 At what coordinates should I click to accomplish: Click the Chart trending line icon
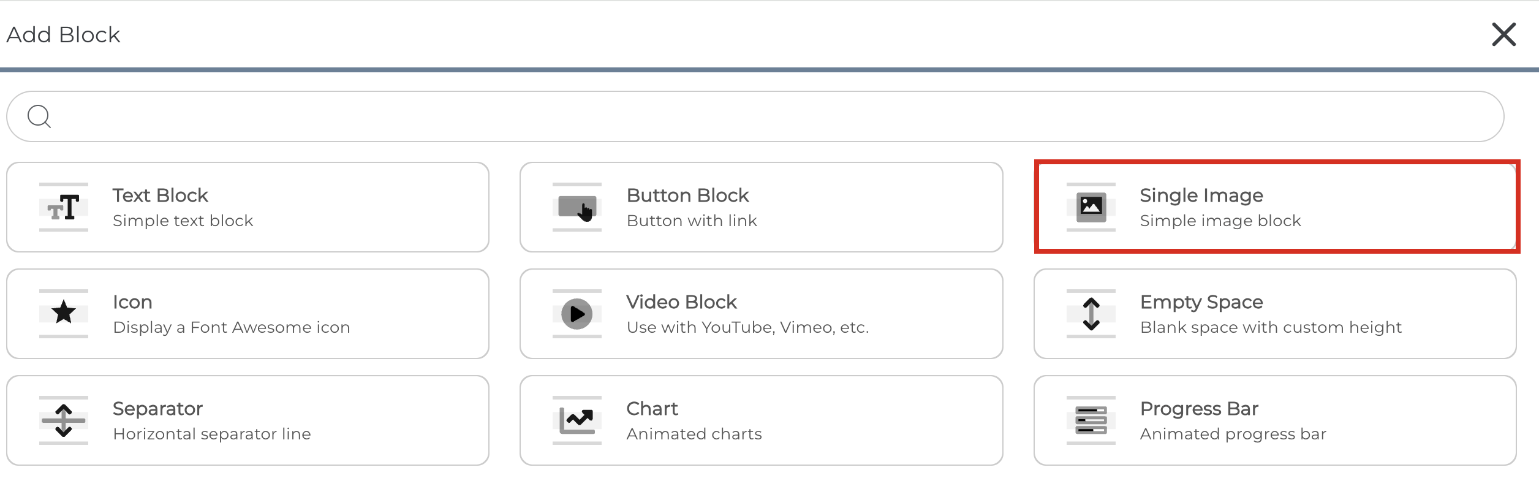577,420
